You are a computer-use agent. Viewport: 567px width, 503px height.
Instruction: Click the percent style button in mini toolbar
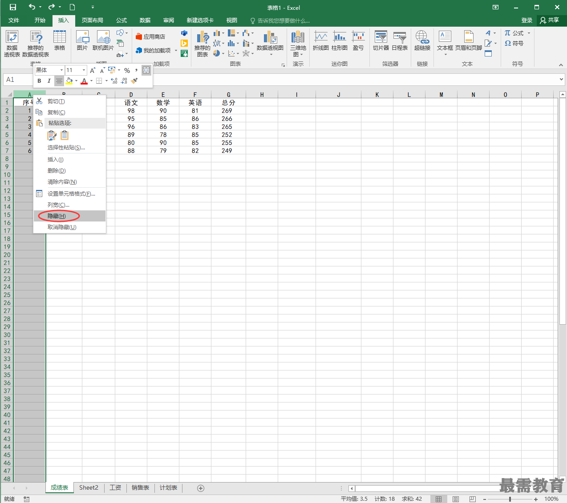(127, 70)
